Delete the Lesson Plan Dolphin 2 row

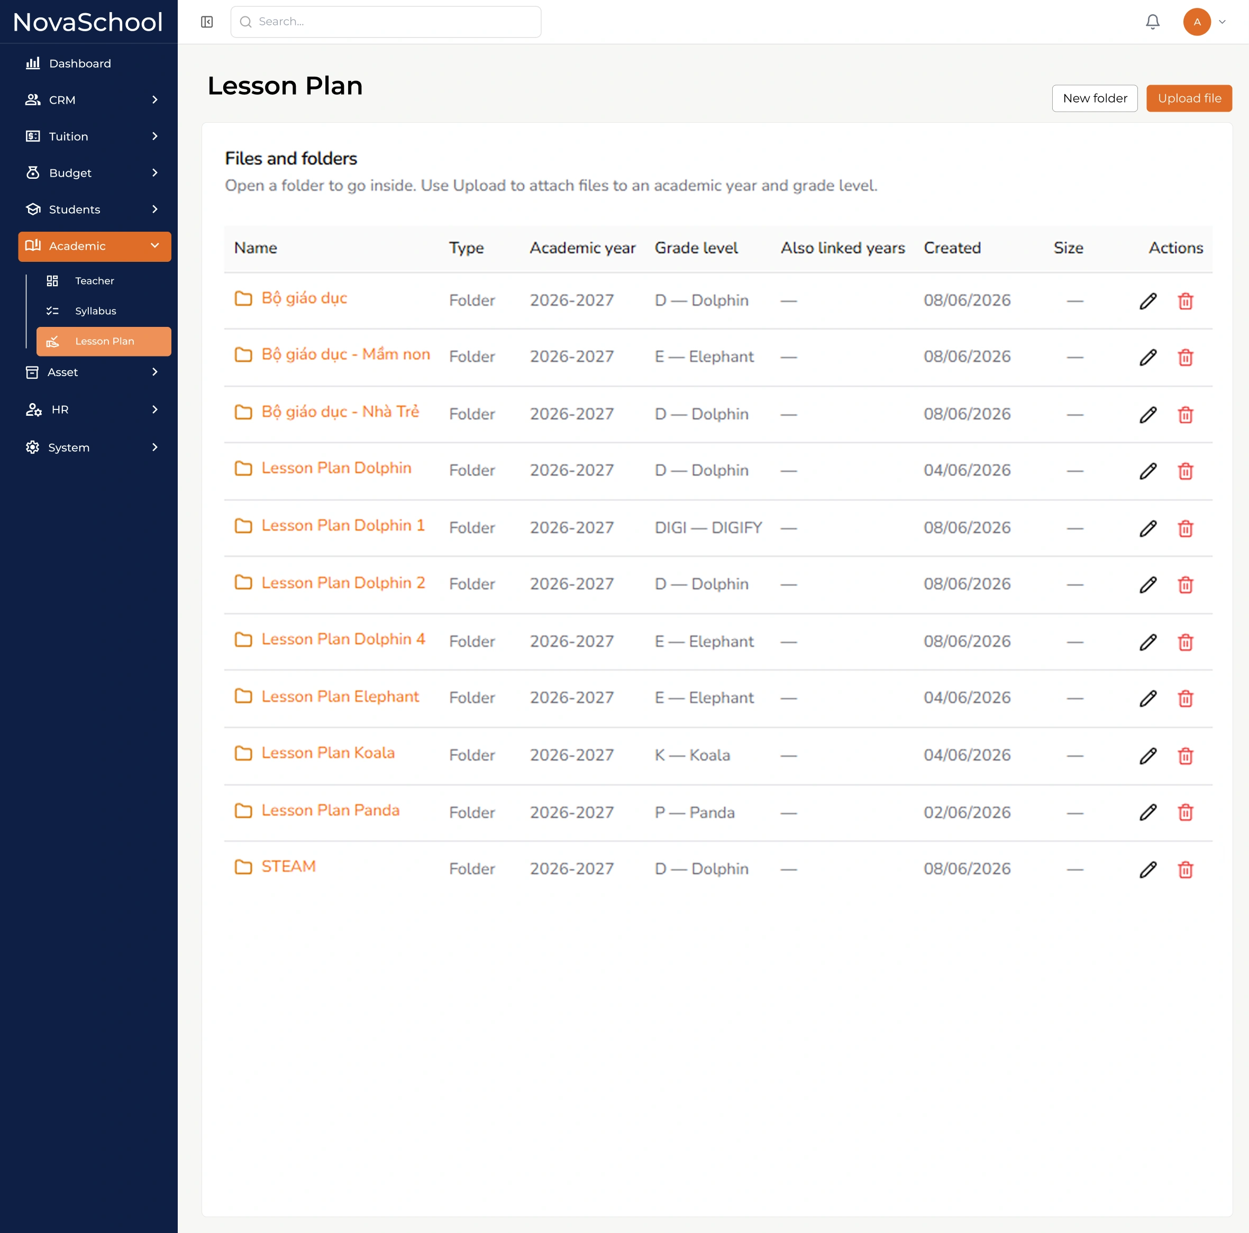pyautogui.click(x=1185, y=585)
